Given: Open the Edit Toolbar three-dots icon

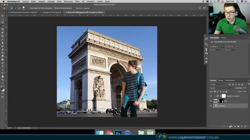Looking at the screenshot, I should (2, 83).
